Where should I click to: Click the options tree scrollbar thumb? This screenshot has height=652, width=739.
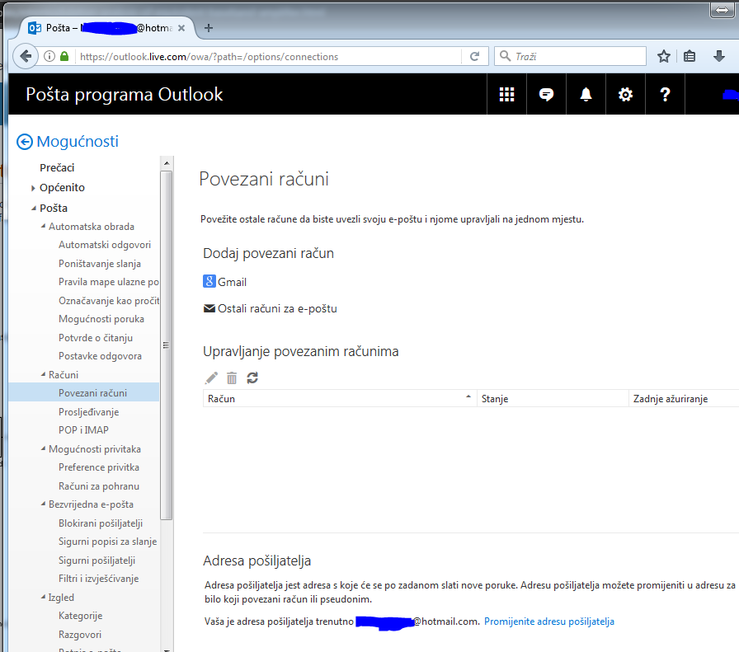click(167, 345)
